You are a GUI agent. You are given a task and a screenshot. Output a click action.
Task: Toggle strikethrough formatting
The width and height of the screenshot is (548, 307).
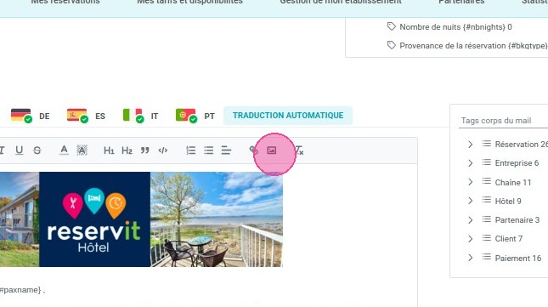(x=37, y=151)
